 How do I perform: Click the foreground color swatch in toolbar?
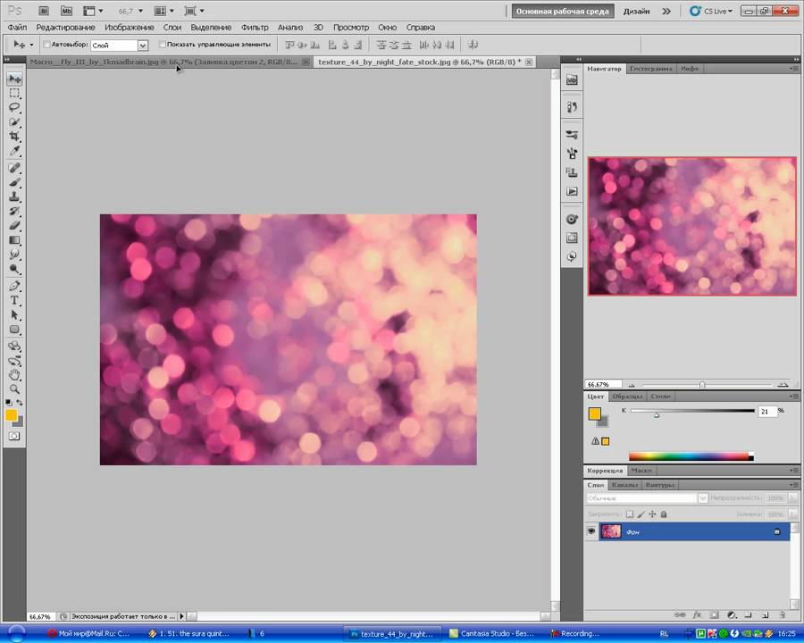click(x=11, y=414)
